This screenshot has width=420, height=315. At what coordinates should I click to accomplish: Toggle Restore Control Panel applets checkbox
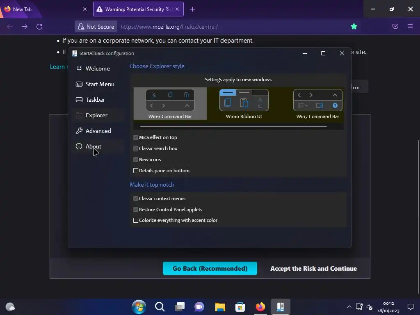click(135, 210)
